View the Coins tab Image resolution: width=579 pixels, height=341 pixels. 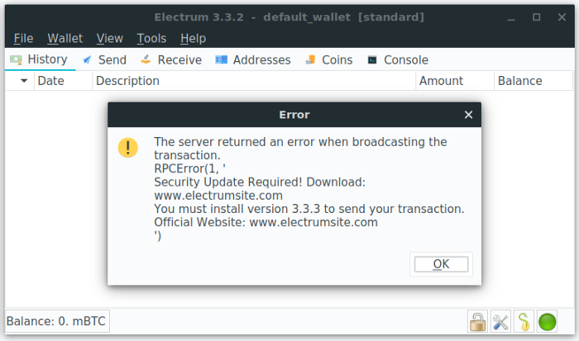point(328,59)
